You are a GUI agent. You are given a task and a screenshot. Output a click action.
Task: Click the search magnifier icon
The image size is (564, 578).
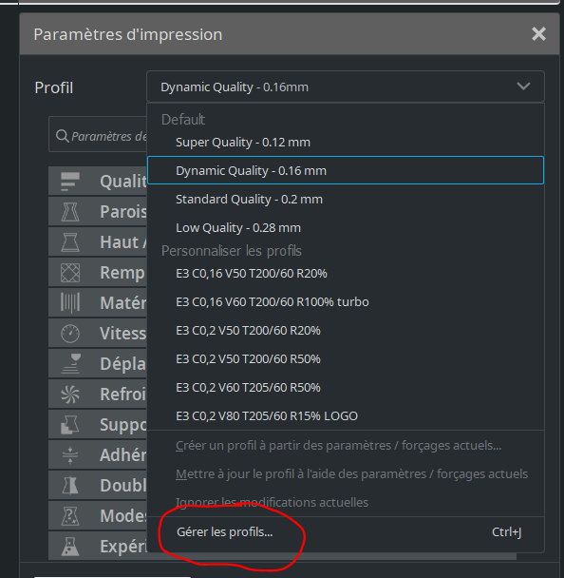(x=63, y=136)
